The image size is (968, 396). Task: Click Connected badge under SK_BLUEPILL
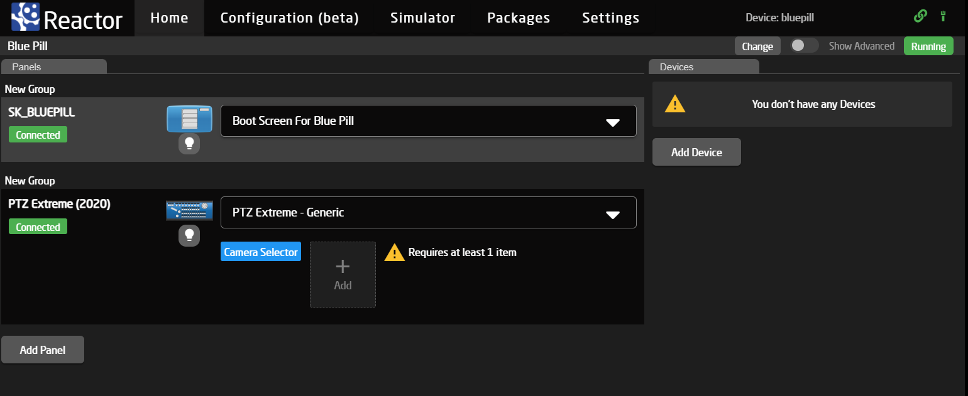[38, 135]
